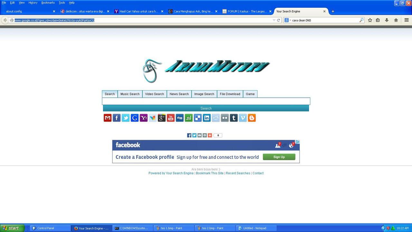The image size is (412, 232).
Task: Click the search magnifier in search box
Action: tap(361, 20)
